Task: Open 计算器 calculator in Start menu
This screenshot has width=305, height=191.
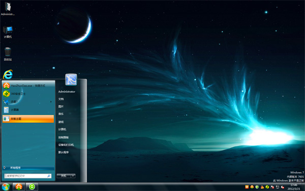Action: [x=28, y=110]
